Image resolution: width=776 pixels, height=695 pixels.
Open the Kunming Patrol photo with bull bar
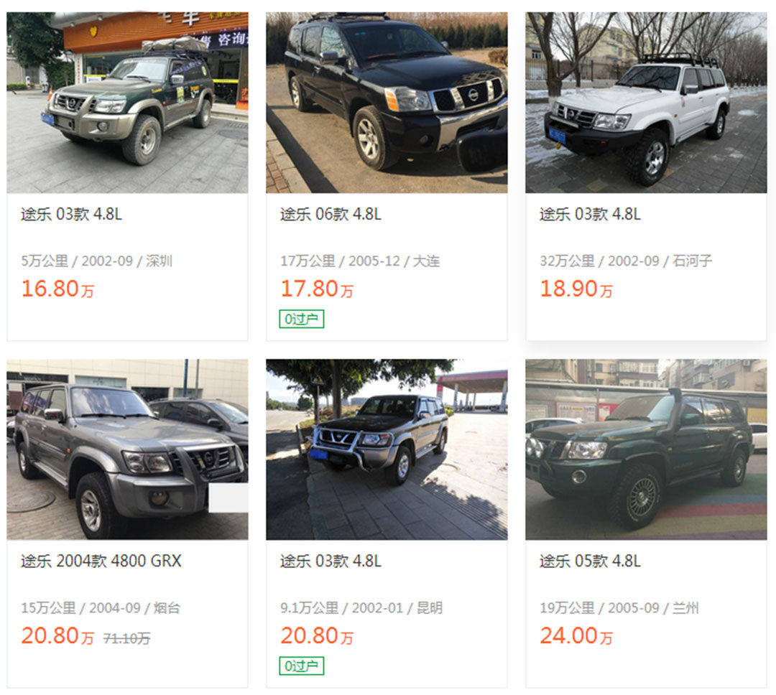coord(387,449)
